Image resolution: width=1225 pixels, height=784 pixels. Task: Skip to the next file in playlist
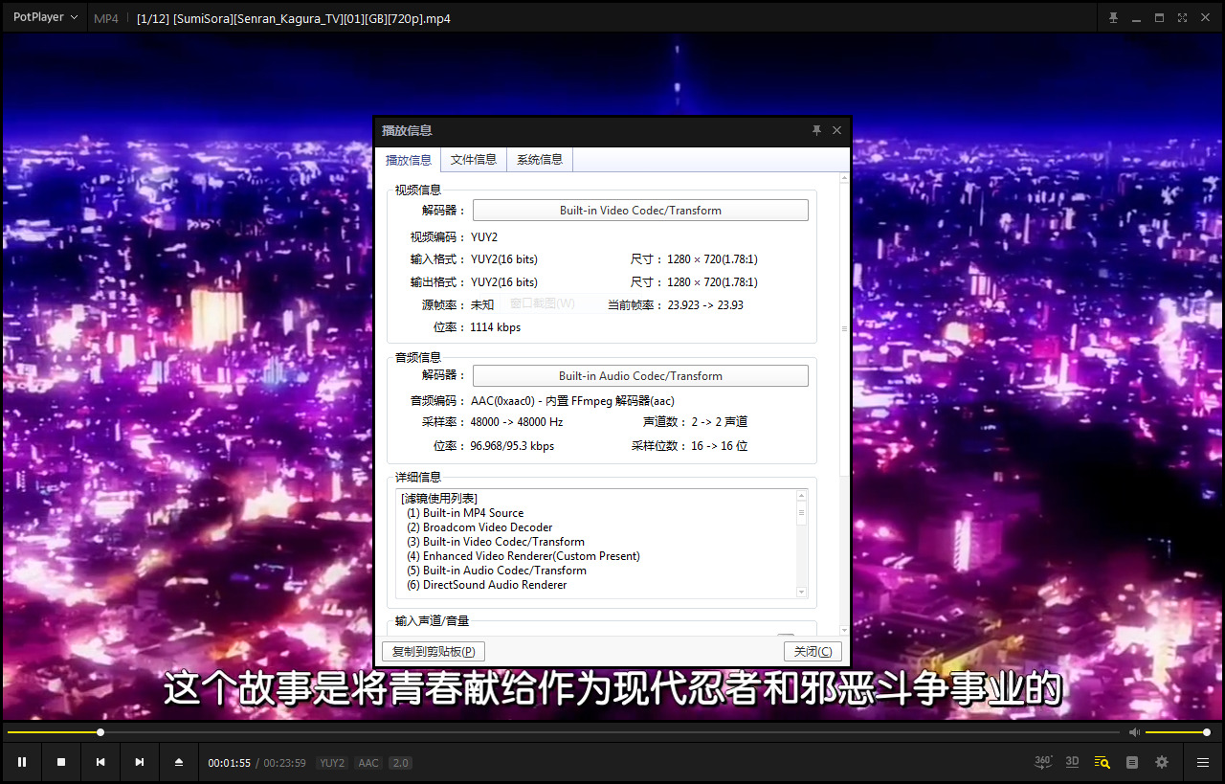tap(140, 762)
